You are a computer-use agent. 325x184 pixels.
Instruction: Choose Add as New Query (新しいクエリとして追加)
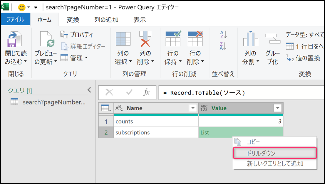coord(275,164)
